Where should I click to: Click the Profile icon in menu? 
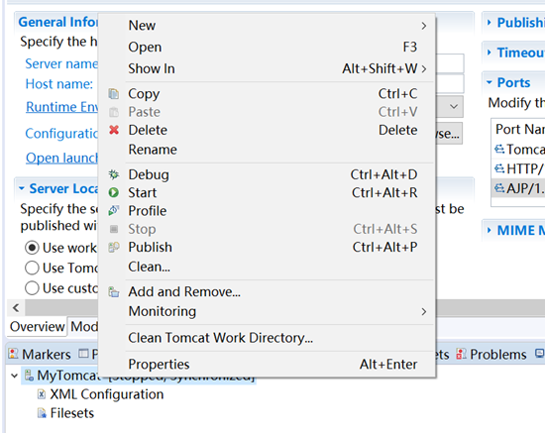tap(113, 211)
